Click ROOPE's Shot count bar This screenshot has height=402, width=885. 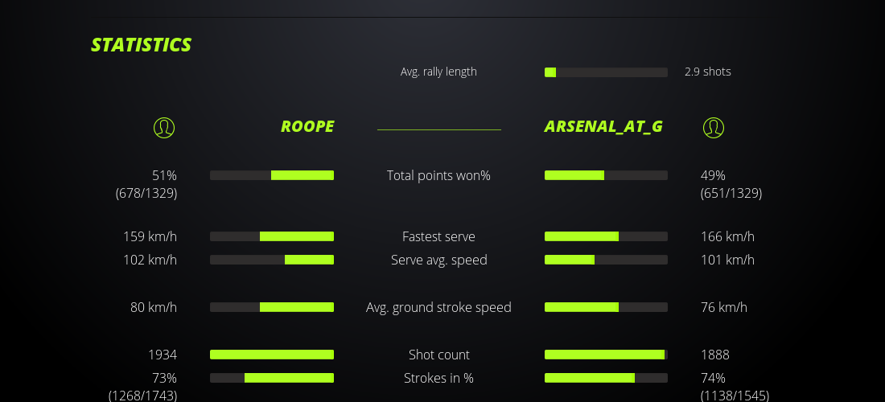tap(272, 355)
